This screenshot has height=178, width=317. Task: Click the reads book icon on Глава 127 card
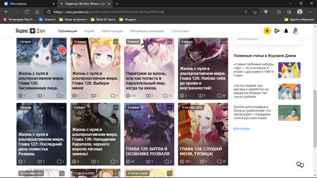point(40,161)
